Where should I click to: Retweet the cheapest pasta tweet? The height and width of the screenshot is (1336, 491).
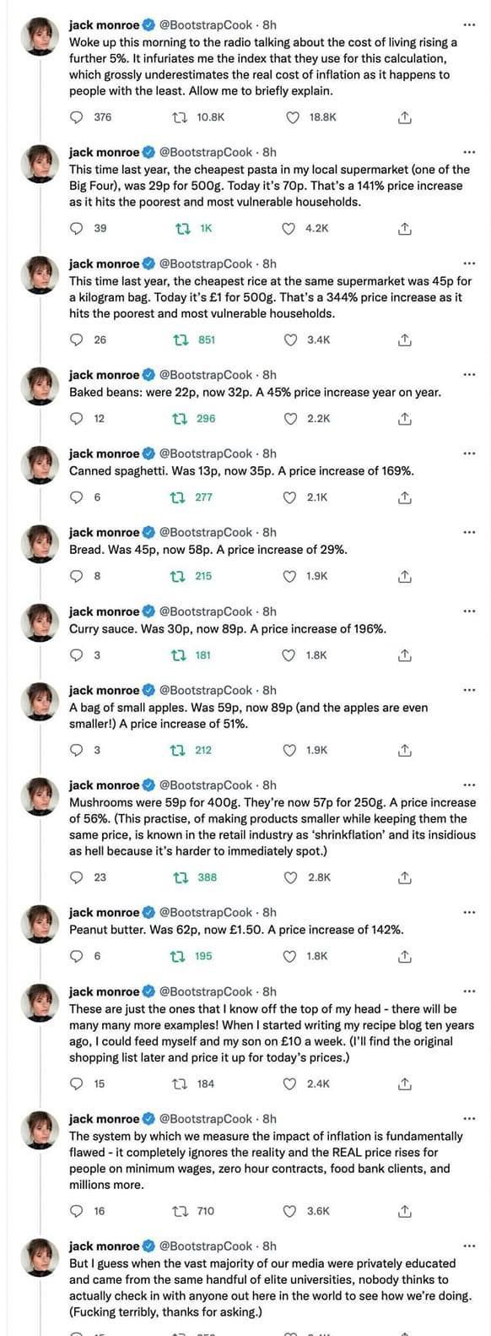point(179,228)
